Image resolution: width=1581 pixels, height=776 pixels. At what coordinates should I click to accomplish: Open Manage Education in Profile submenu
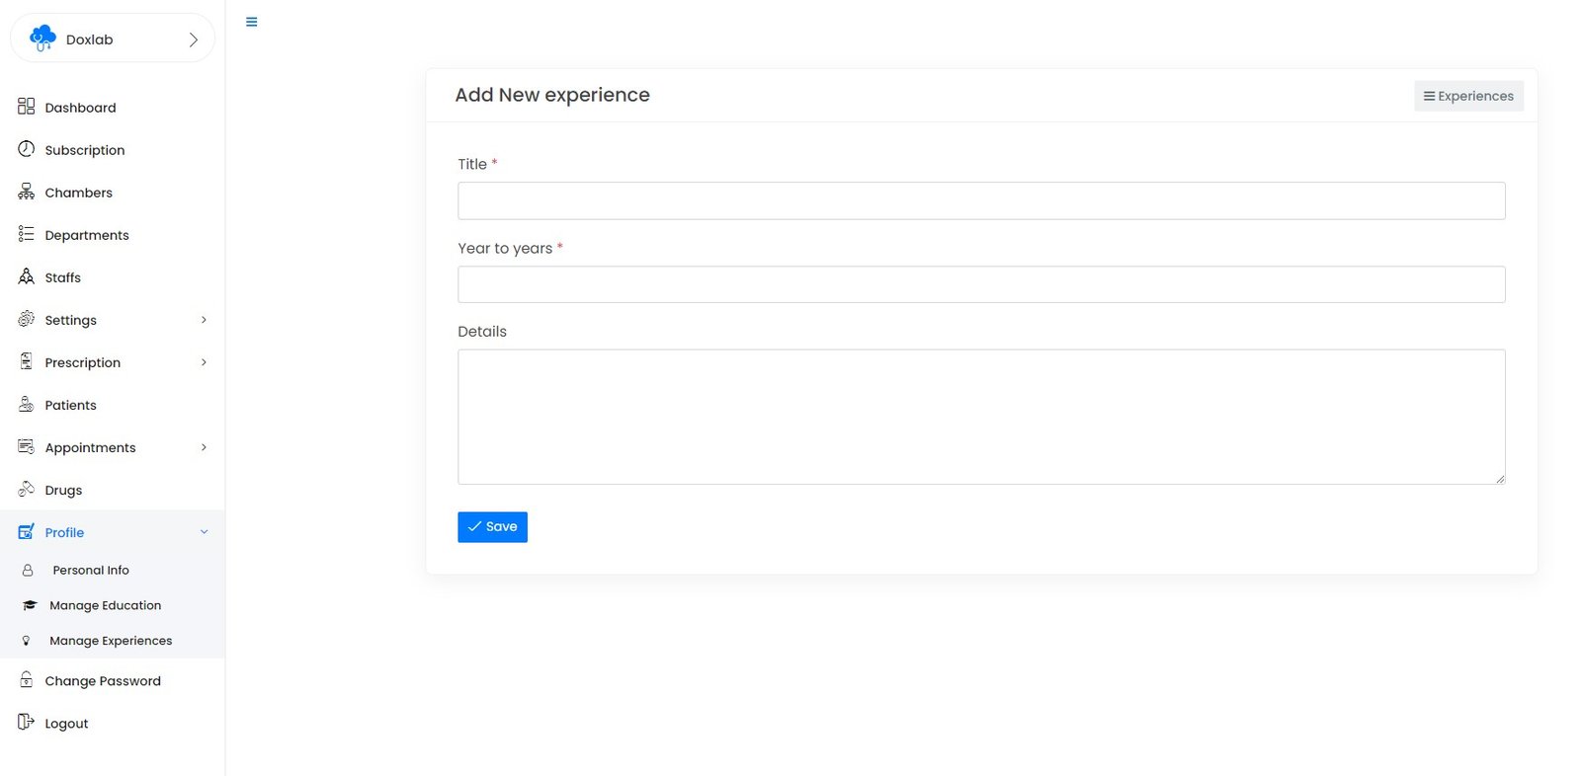point(105,605)
